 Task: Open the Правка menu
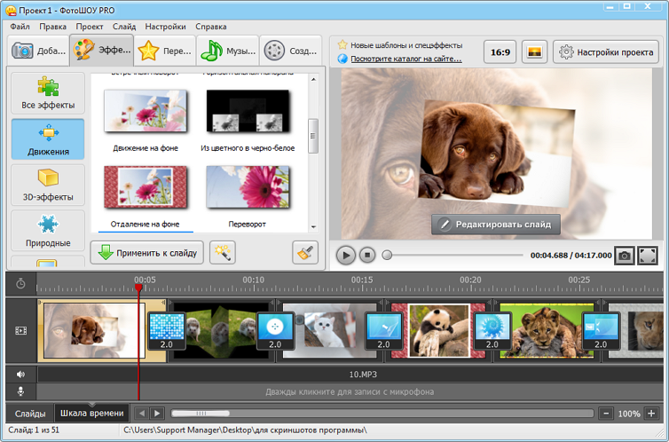(52, 27)
